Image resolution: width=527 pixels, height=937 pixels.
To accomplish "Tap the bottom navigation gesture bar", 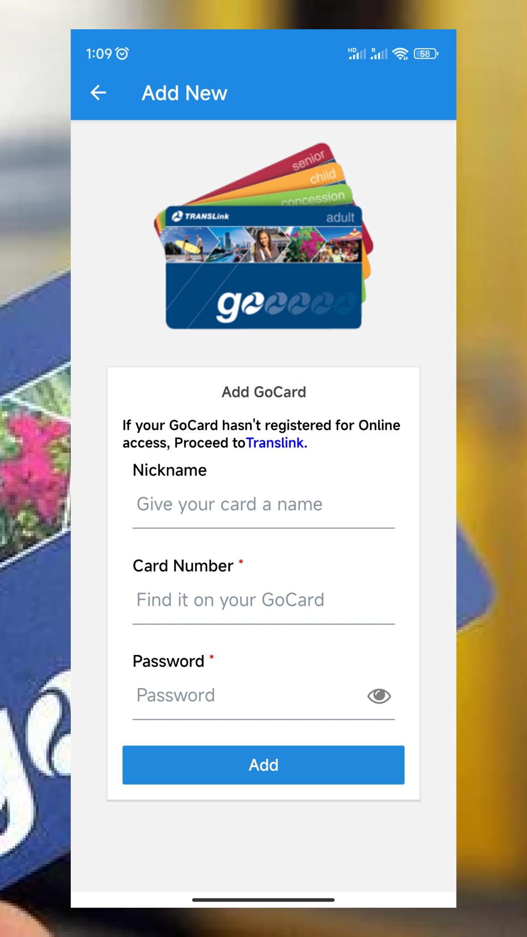I will (263, 899).
